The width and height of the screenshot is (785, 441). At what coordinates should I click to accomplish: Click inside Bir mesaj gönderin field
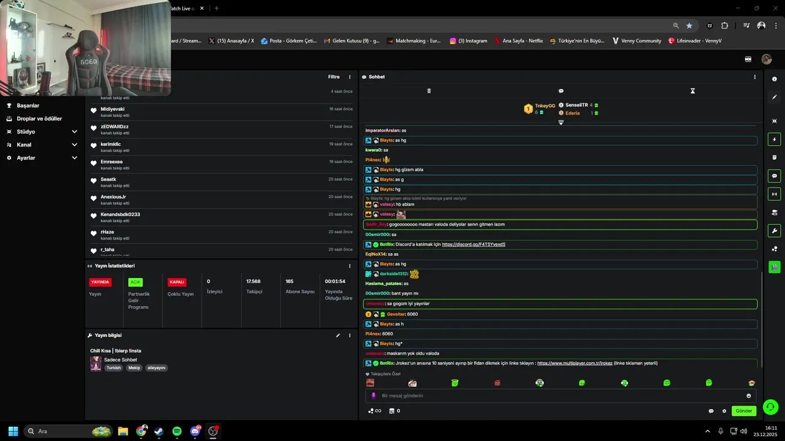(x=561, y=396)
